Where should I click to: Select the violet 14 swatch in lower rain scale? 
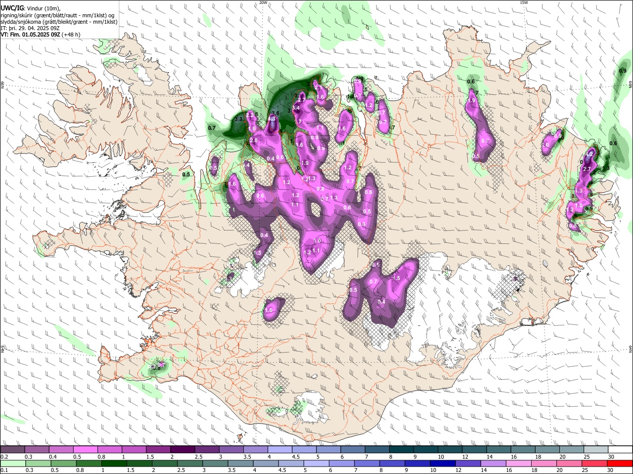[x=493, y=463]
